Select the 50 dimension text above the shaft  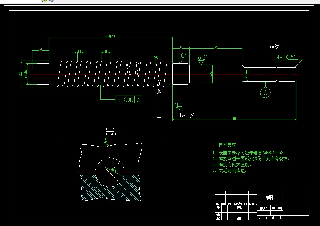click(216, 47)
